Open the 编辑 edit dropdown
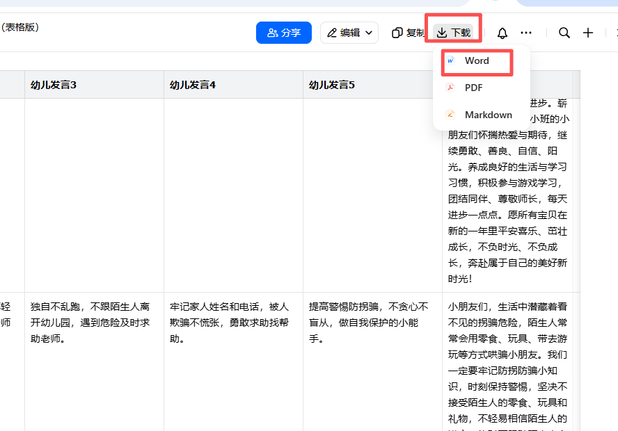This screenshot has height=431, width=618. tap(349, 33)
